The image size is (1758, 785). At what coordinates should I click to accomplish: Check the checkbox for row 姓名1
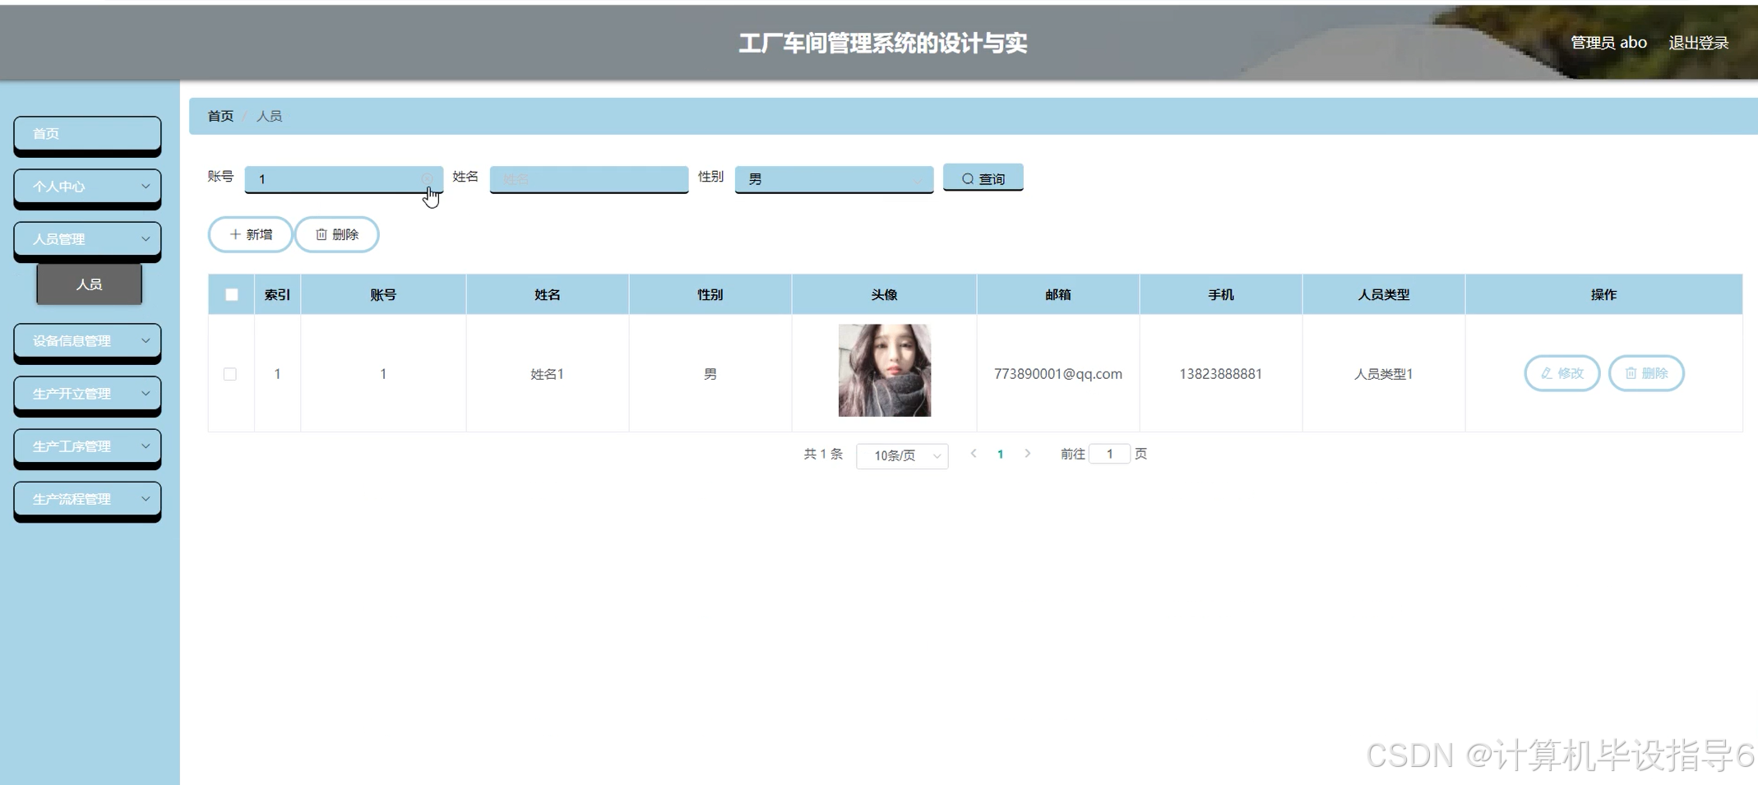[x=230, y=374]
